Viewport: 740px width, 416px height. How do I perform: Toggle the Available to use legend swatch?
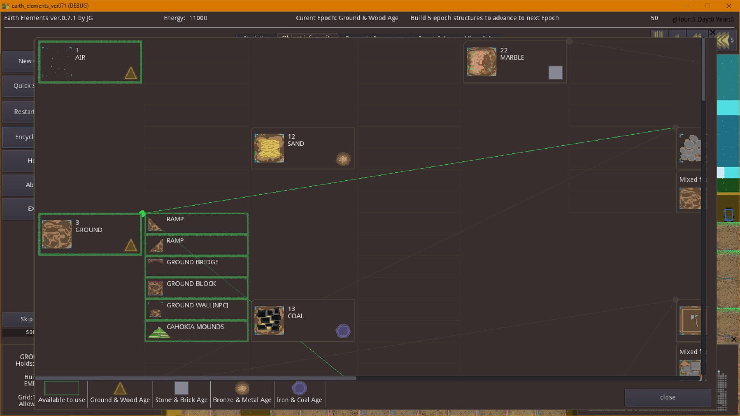pos(61,388)
